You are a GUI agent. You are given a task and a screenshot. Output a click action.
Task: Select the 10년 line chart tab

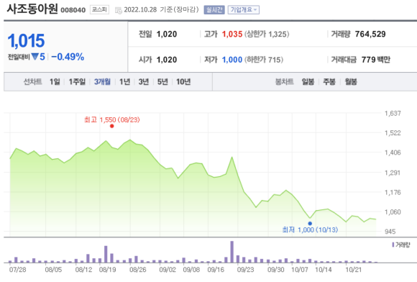(183, 82)
